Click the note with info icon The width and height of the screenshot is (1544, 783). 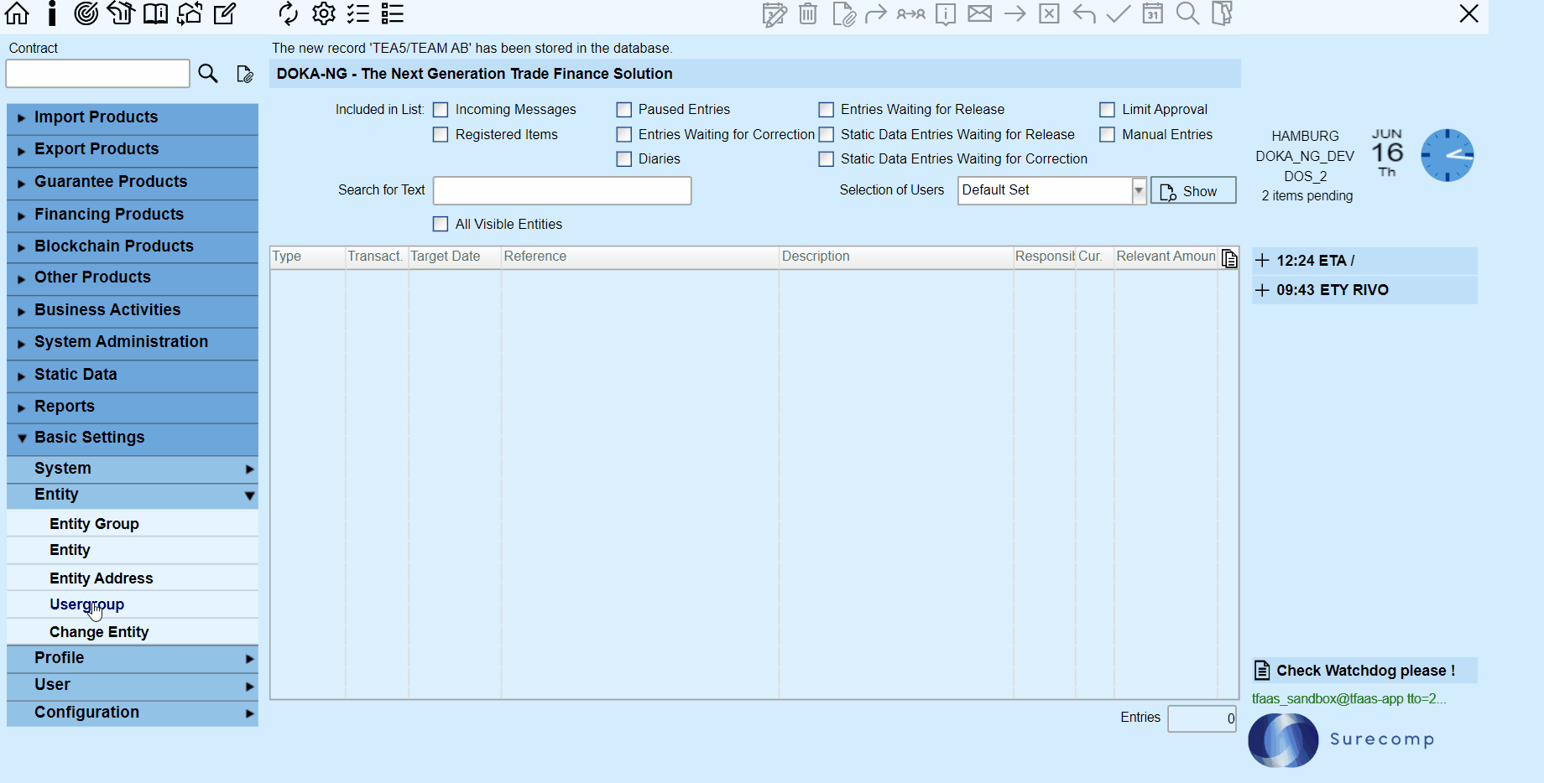(x=946, y=14)
